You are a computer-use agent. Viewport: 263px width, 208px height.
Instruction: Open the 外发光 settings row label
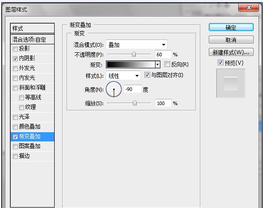[x=27, y=68]
